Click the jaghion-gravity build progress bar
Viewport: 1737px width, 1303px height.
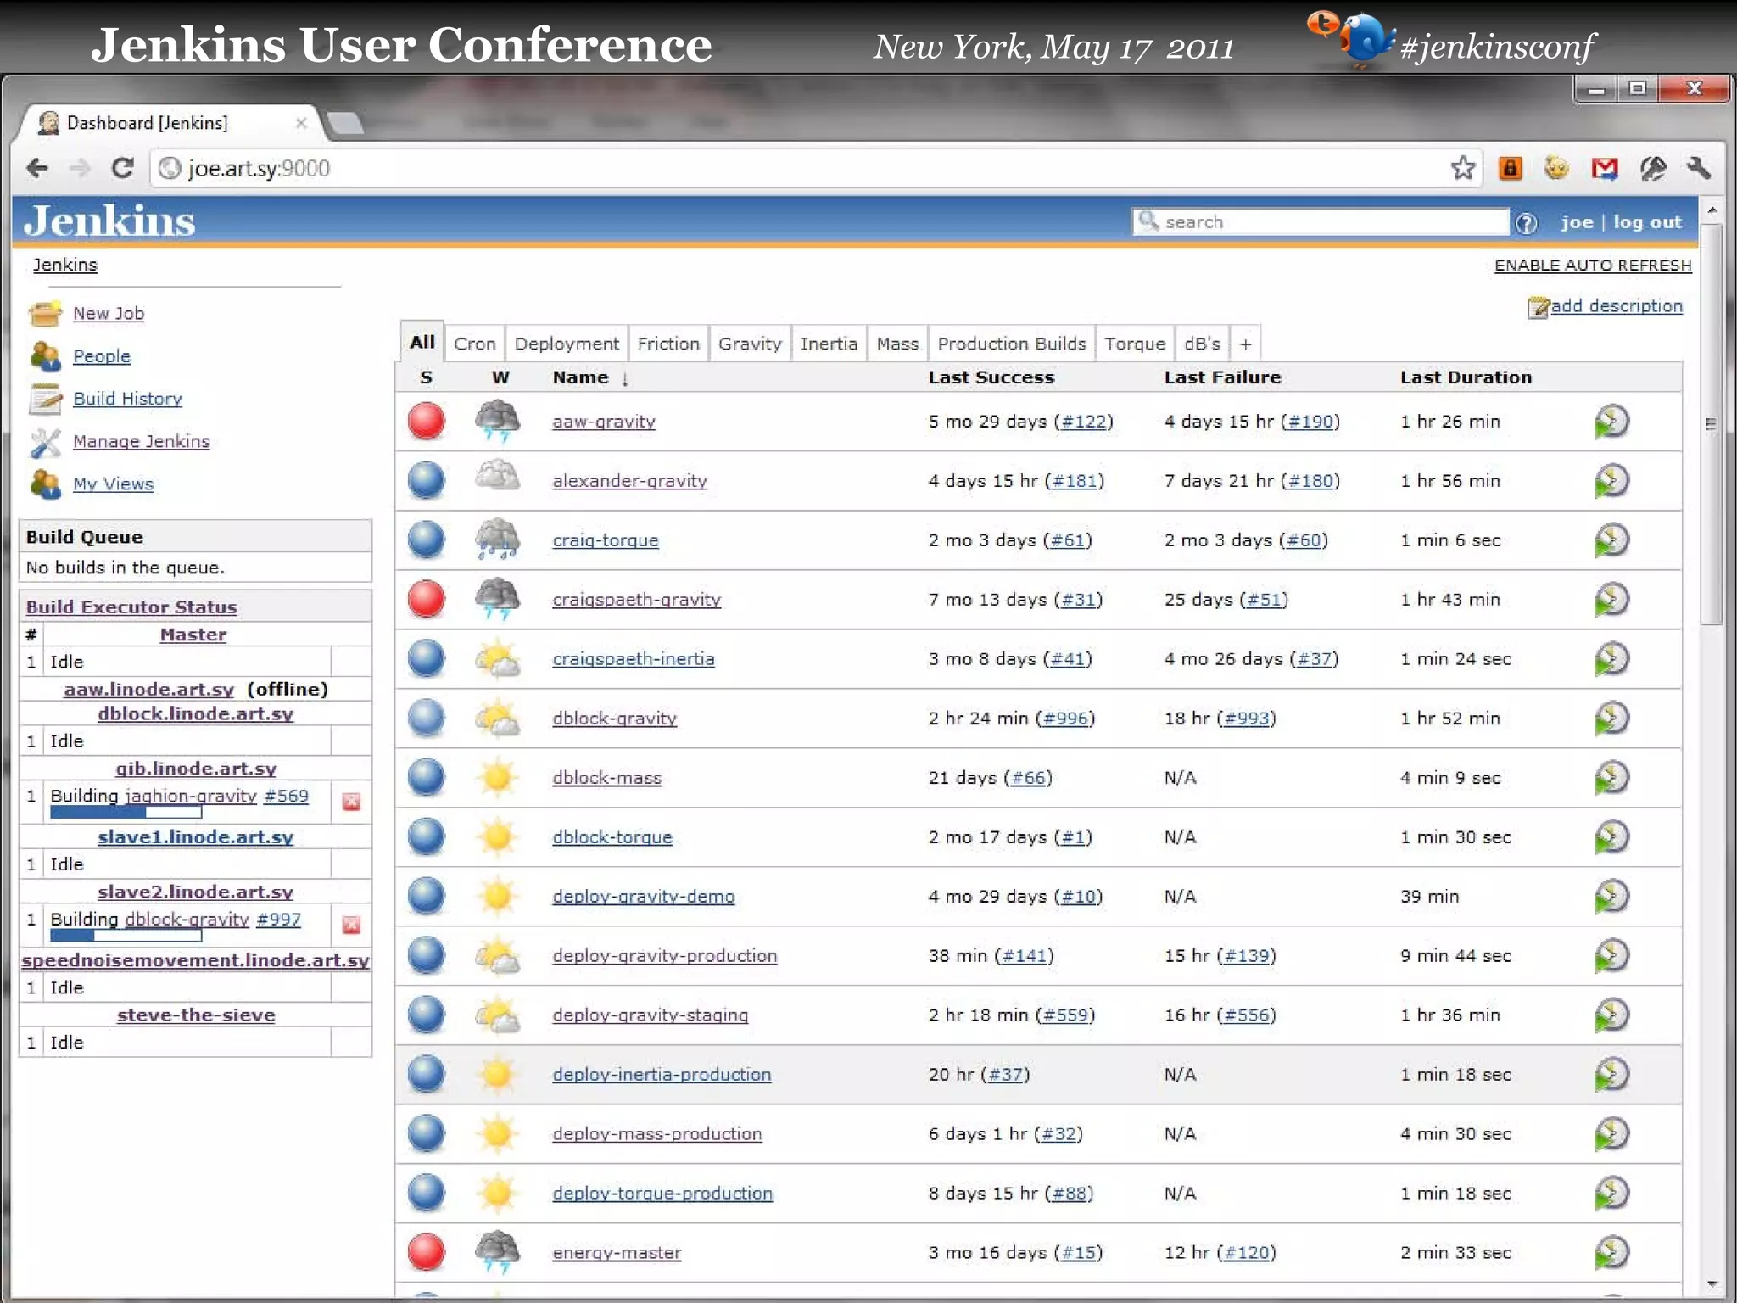coord(126,813)
